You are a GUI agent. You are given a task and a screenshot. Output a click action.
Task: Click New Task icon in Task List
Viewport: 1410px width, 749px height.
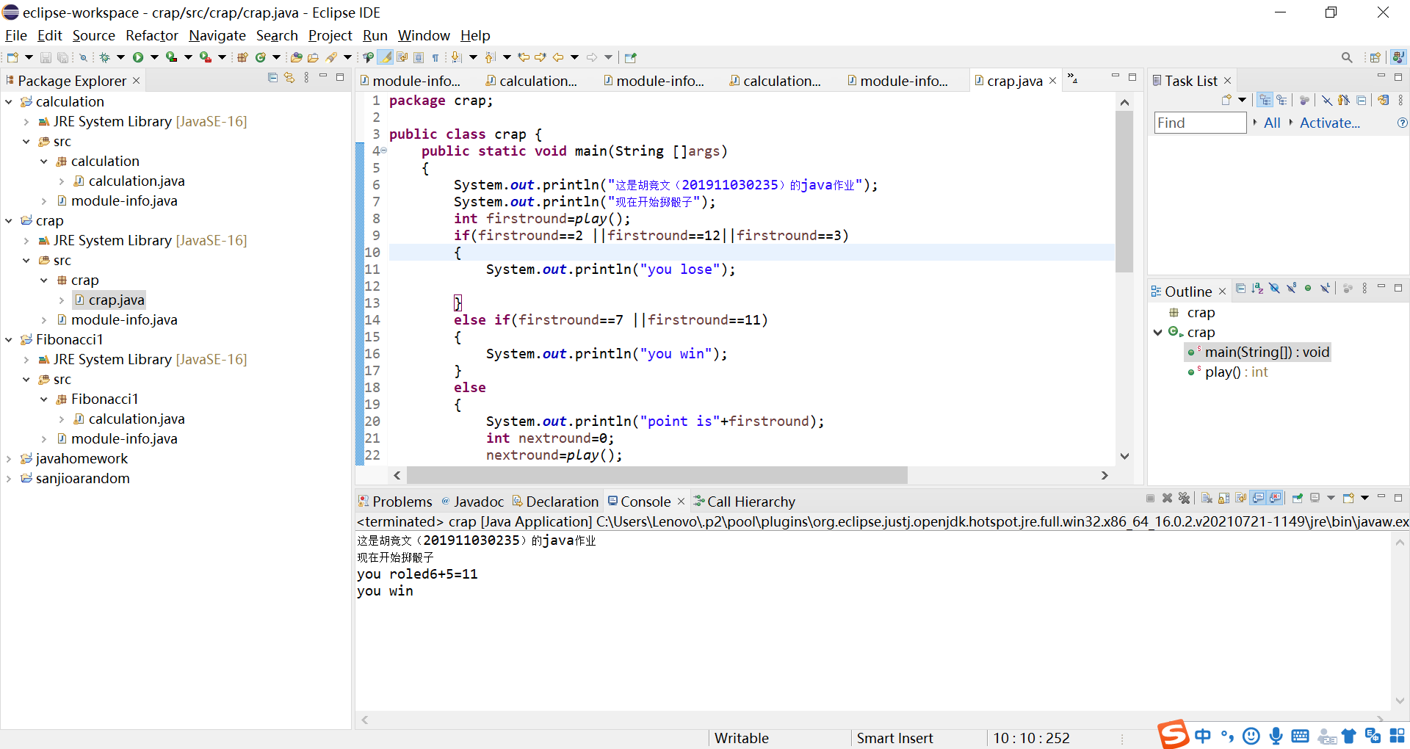(1226, 100)
